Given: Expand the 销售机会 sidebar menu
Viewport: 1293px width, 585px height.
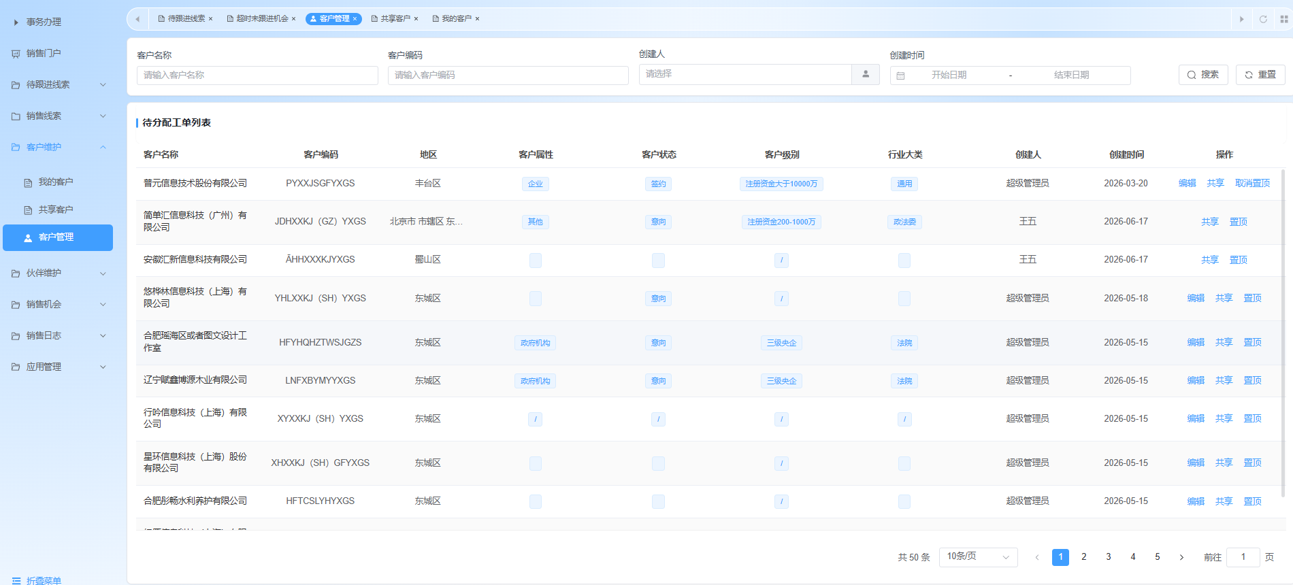Looking at the screenshot, I should coord(103,305).
